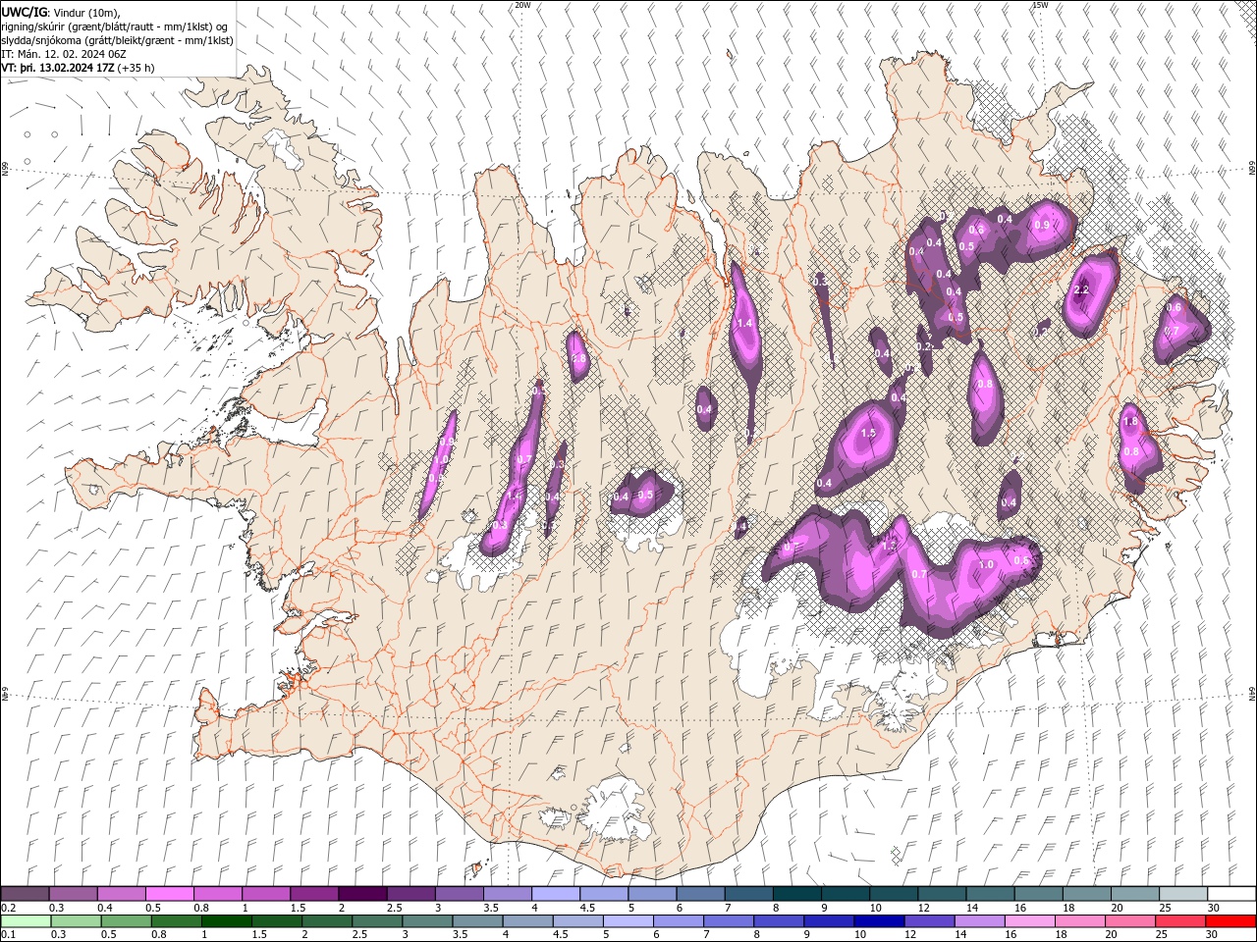Click the 'slydda/snjókoma' legend description line
This screenshot has width=1257, height=942.
pyautogui.click(x=117, y=40)
